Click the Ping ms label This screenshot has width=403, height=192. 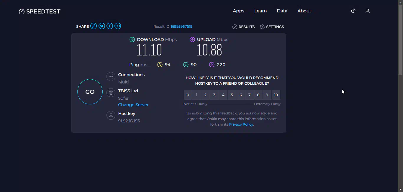point(138,65)
